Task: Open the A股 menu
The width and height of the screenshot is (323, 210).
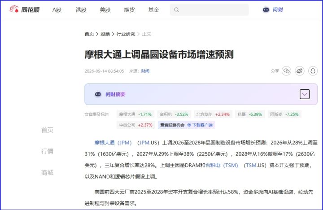Action: coord(57,10)
